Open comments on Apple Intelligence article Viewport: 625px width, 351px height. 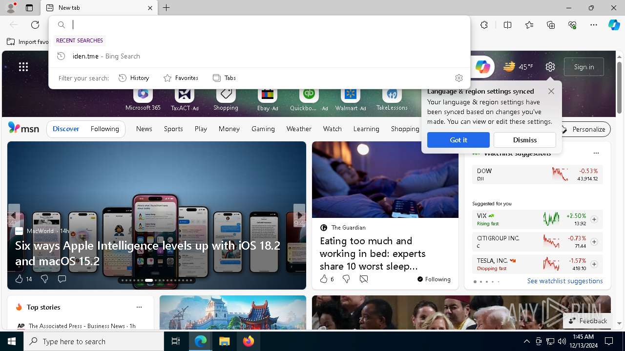click(x=62, y=279)
